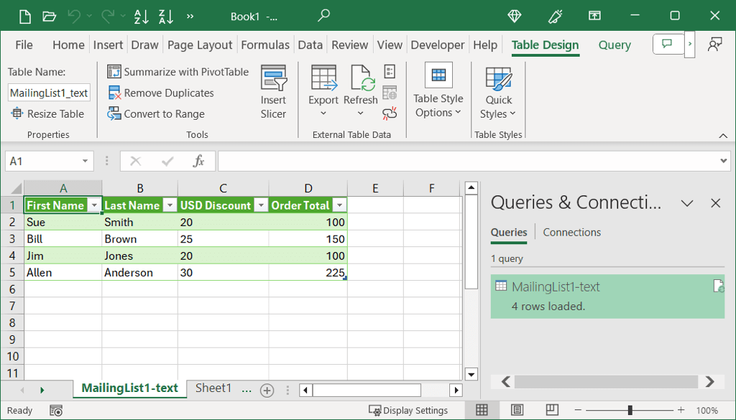Click the Table Name input field
This screenshot has height=420, width=736.
click(49, 93)
